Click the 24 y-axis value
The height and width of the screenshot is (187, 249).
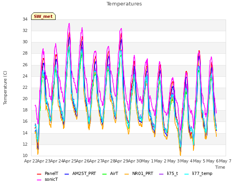(x=25, y=76)
